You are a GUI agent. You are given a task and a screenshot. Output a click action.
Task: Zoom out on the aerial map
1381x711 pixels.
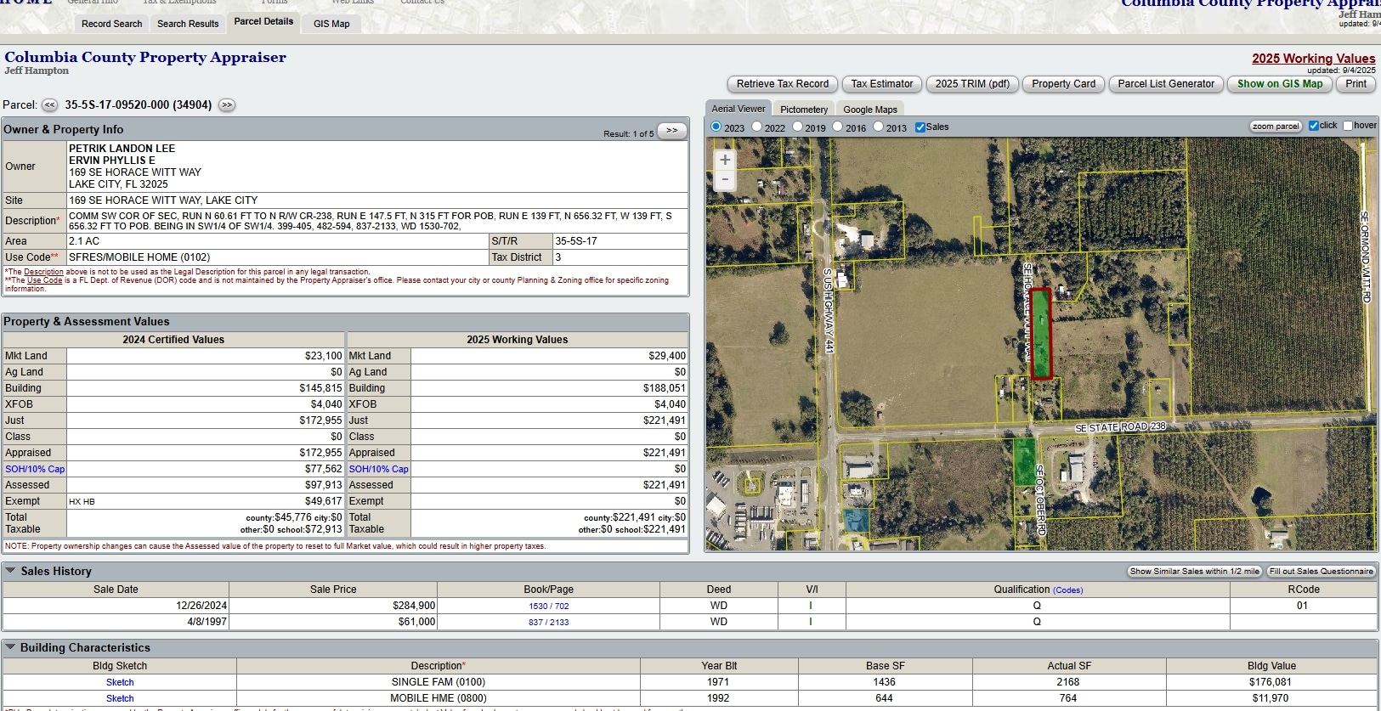[725, 179]
